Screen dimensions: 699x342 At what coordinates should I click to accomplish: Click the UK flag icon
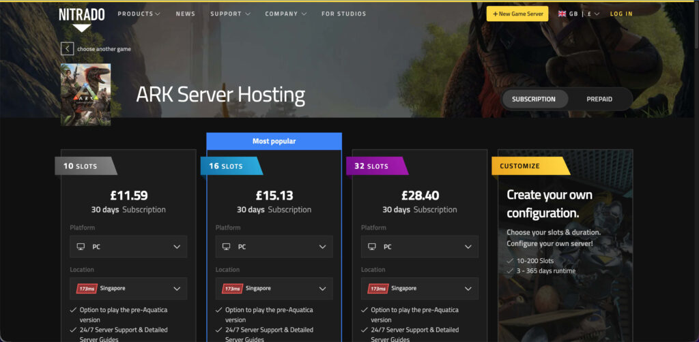click(x=562, y=14)
